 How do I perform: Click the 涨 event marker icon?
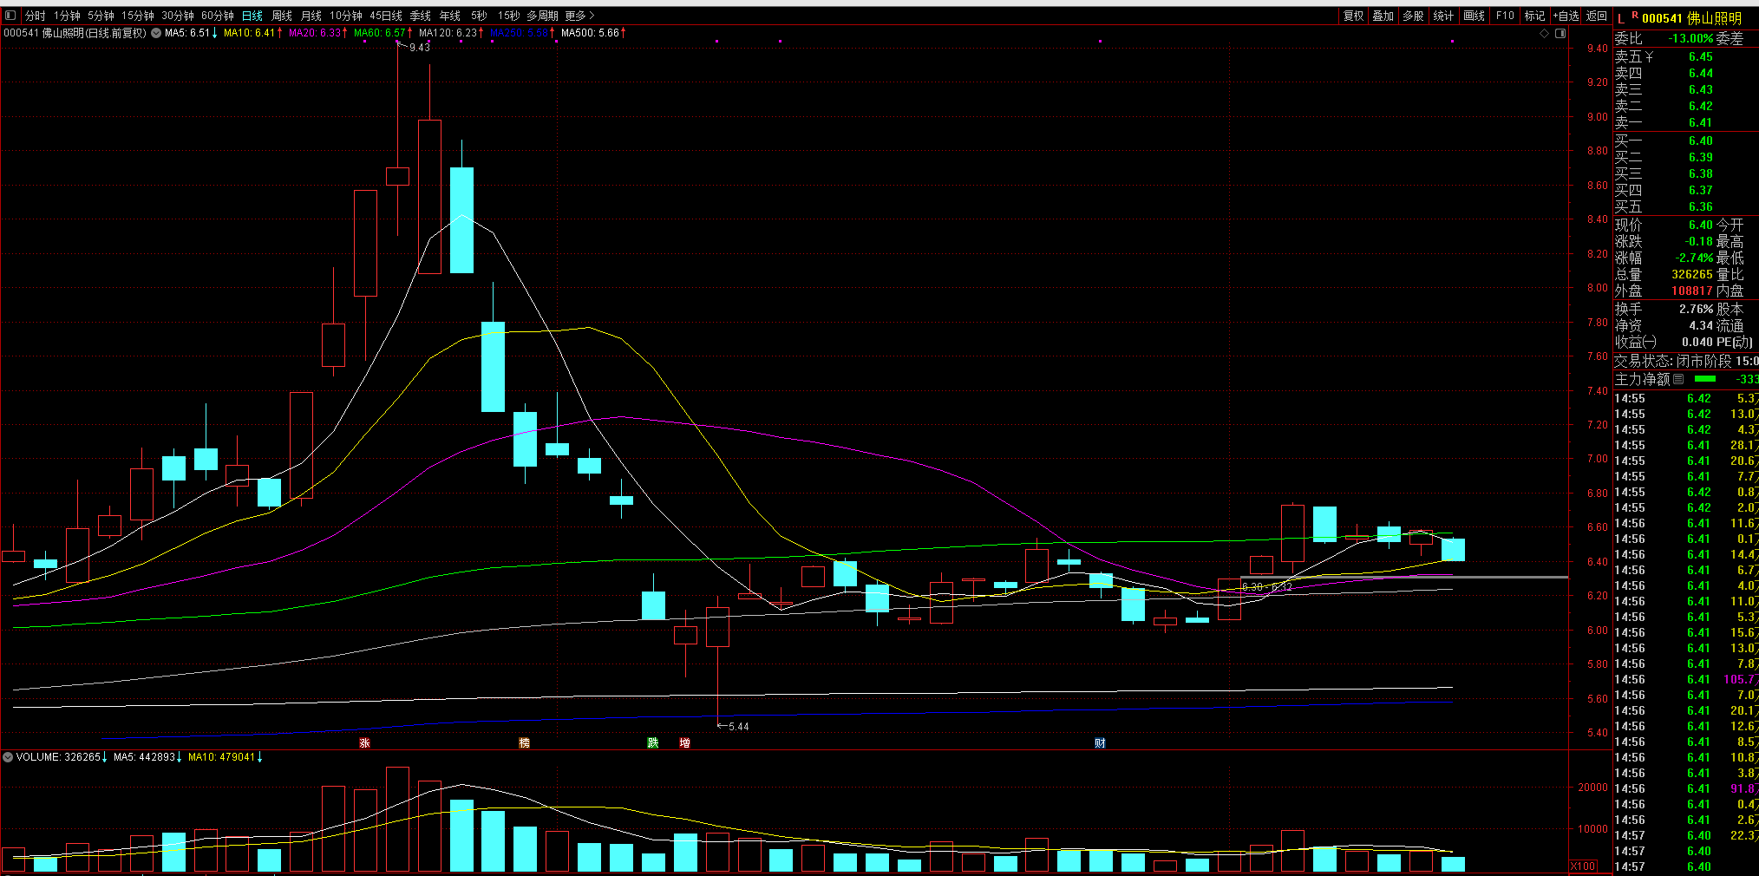(x=364, y=743)
